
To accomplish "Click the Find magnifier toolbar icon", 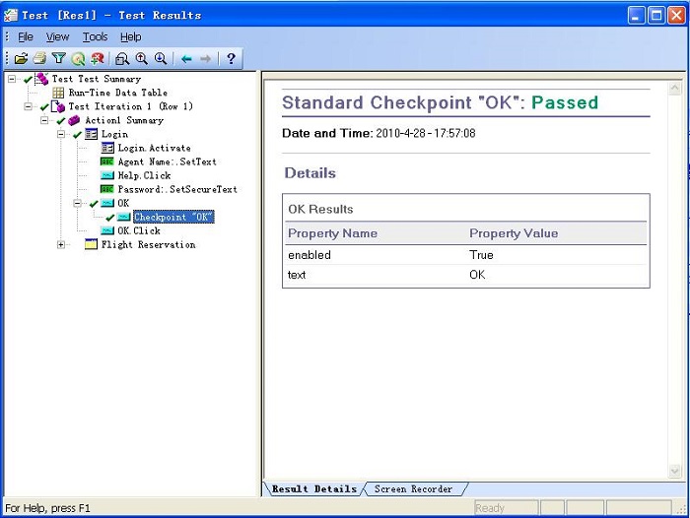I will [x=123, y=59].
